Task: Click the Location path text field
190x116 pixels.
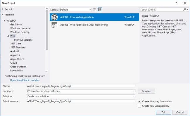Action: 80,91
